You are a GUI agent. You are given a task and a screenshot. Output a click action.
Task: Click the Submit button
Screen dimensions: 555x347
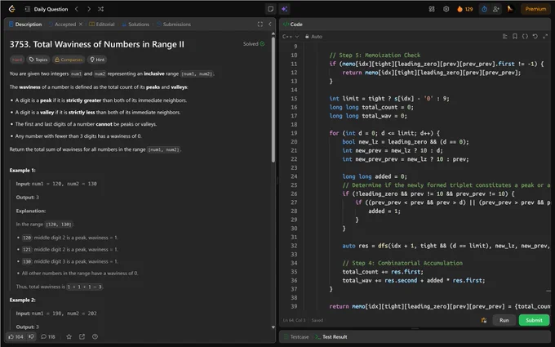click(x=534, y=320)
